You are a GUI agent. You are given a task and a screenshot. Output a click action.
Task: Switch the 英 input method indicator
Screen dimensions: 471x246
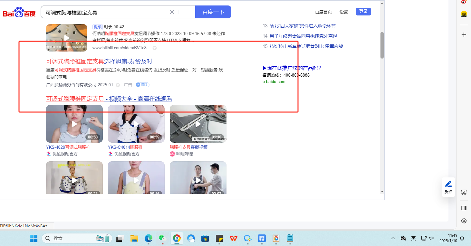(413, 239)
